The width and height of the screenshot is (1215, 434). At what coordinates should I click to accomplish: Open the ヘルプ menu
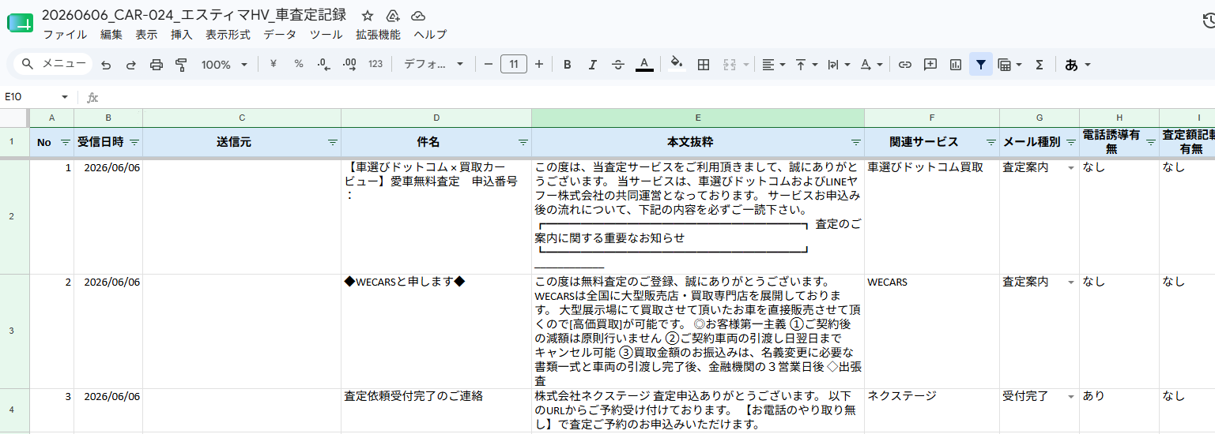tap(430, 35)
